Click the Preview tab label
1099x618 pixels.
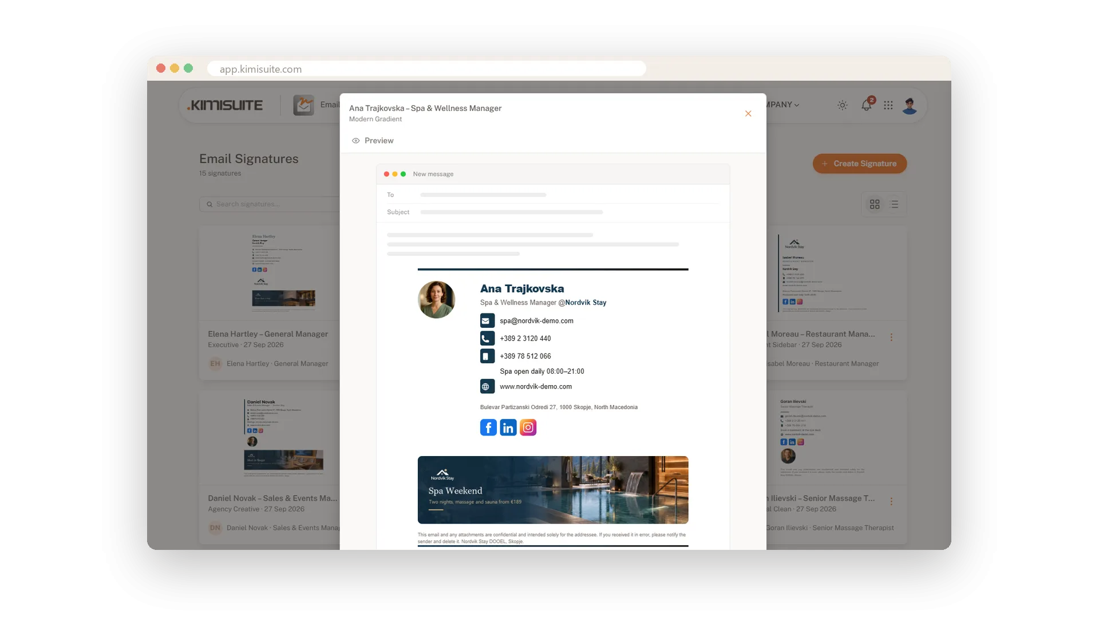[379, 141]
